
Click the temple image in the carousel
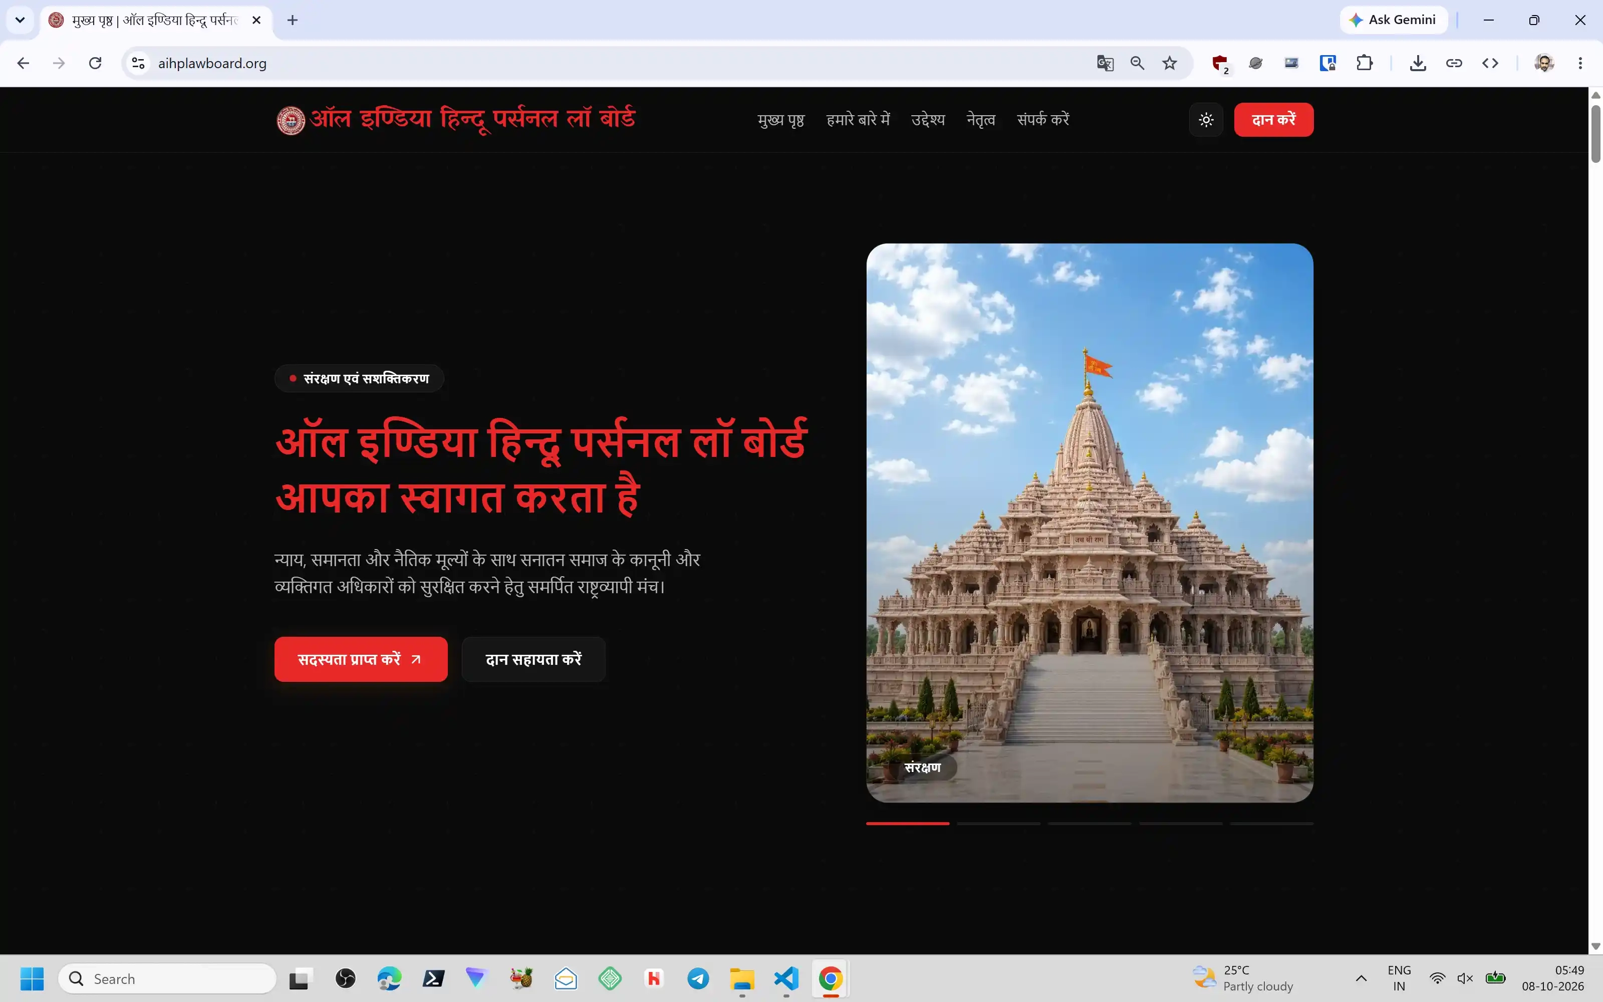click(1090, 523)
